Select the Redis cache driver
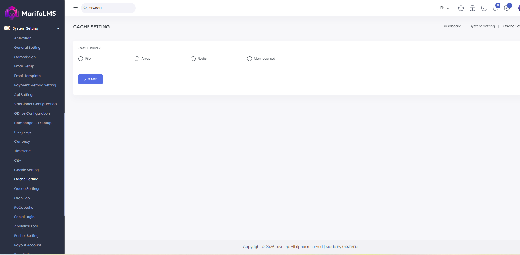 point(193,59)
